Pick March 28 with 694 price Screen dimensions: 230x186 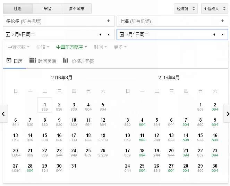[x=30, y=168]
